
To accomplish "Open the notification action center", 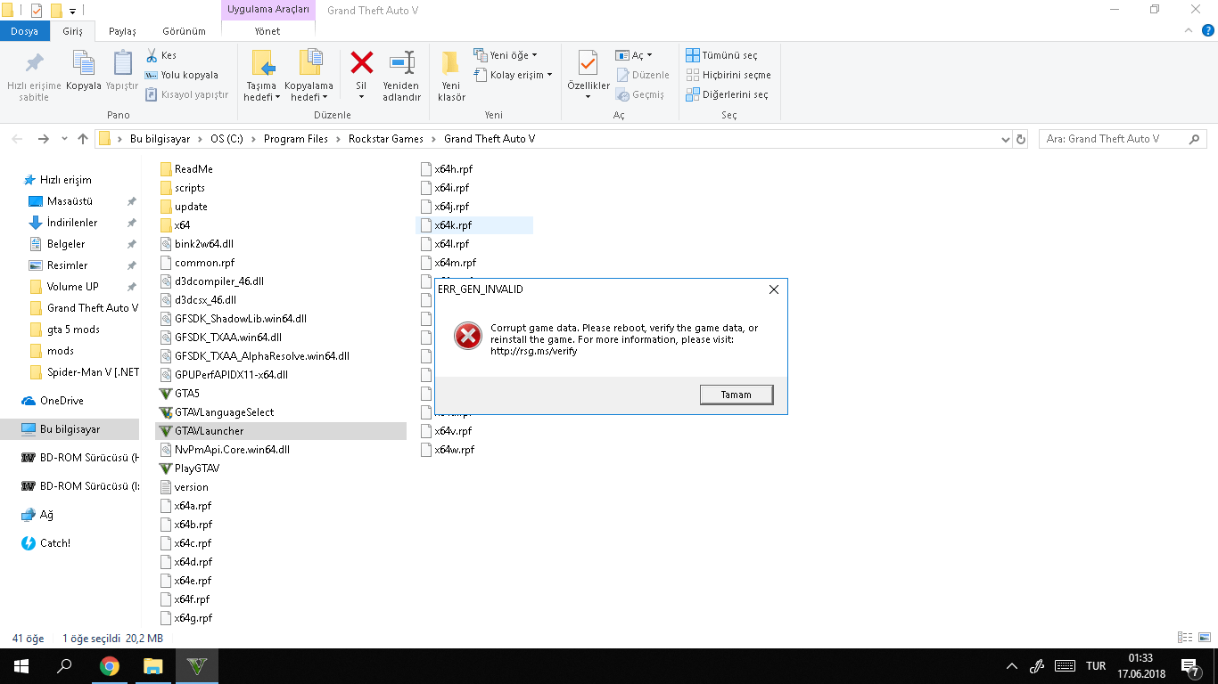I will click(1190, 666).
